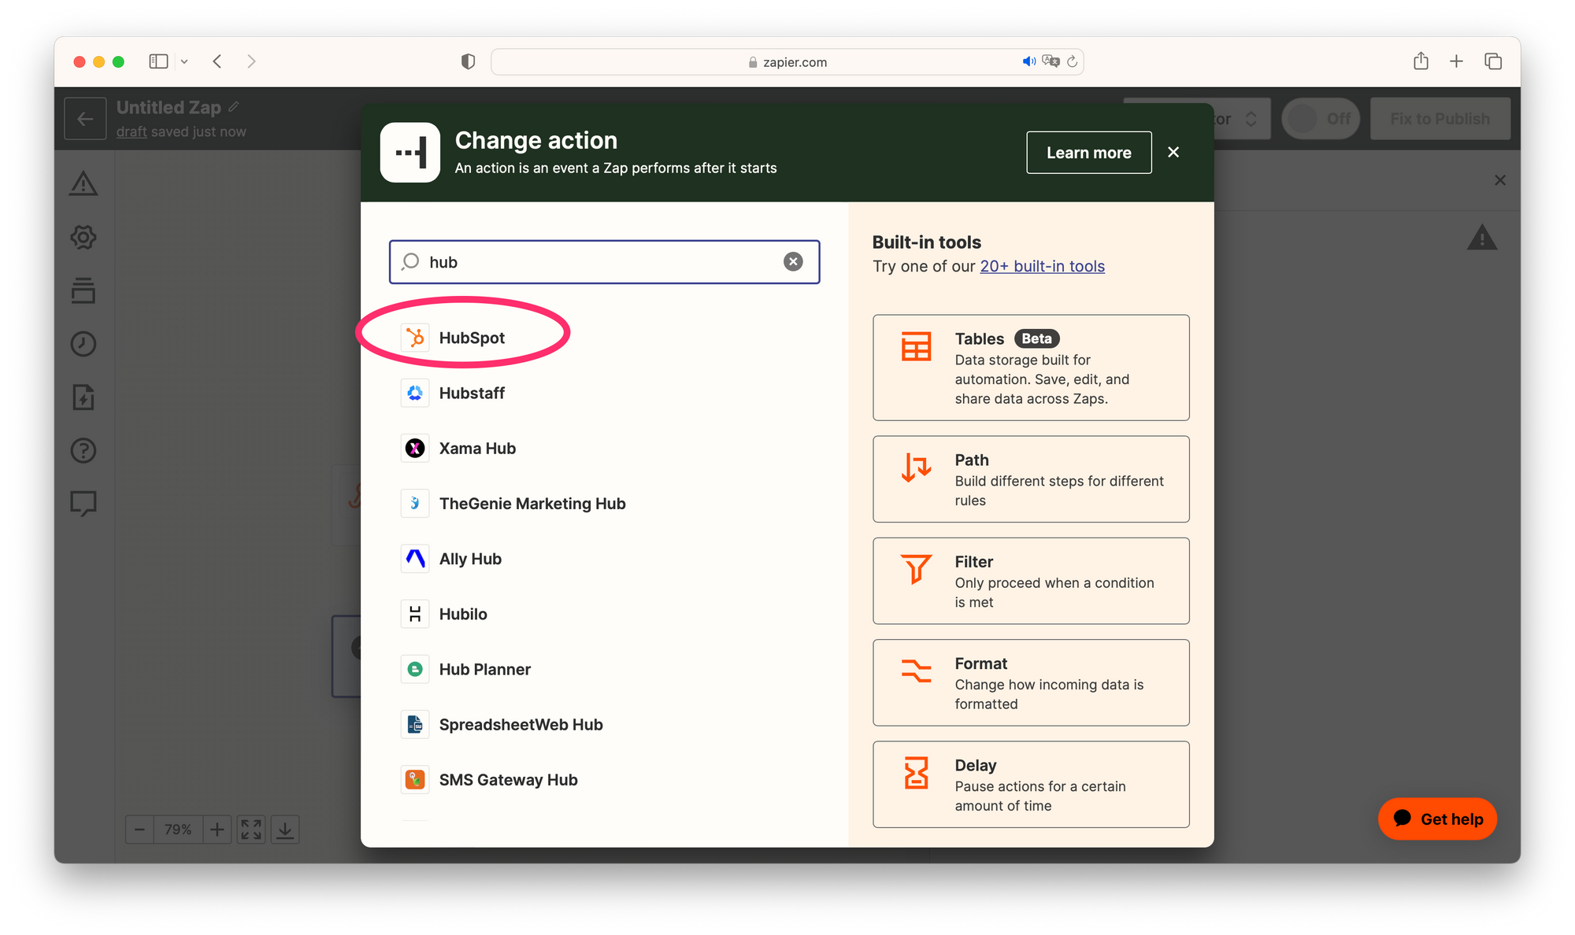Open Zap history clock icon
This screenshot has height=935, width=1575.
pos(83,344)
